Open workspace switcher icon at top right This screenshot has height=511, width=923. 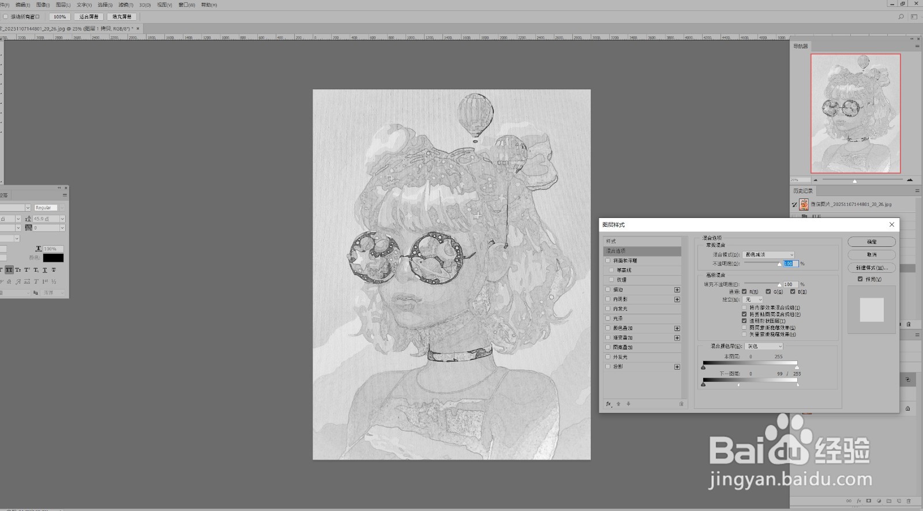914,17
